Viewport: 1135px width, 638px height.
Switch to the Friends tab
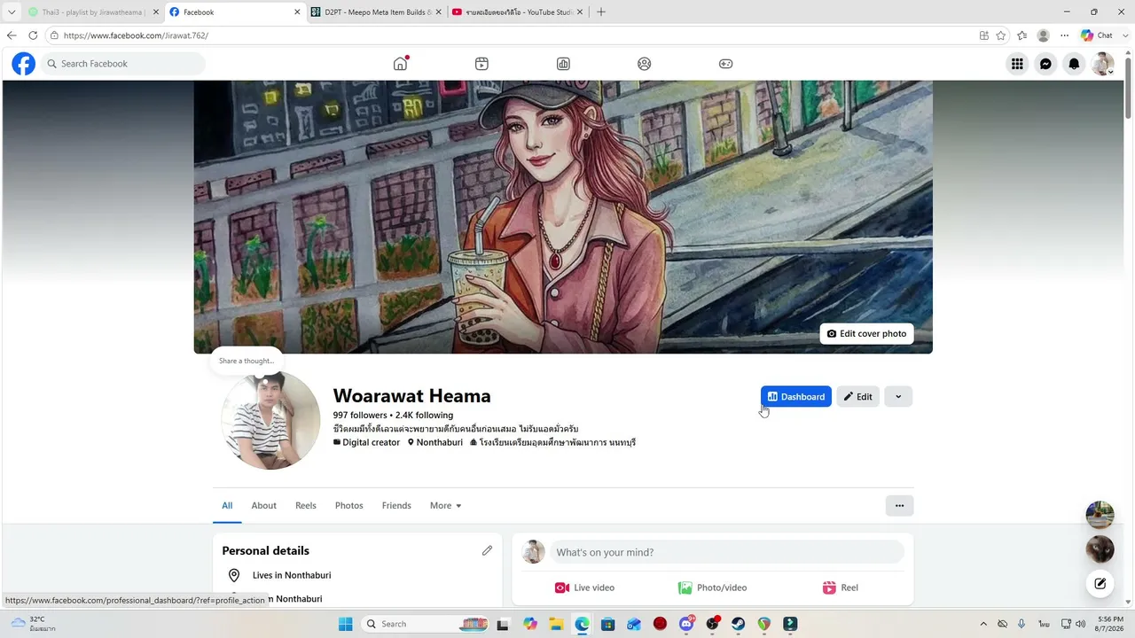[396, 506]
